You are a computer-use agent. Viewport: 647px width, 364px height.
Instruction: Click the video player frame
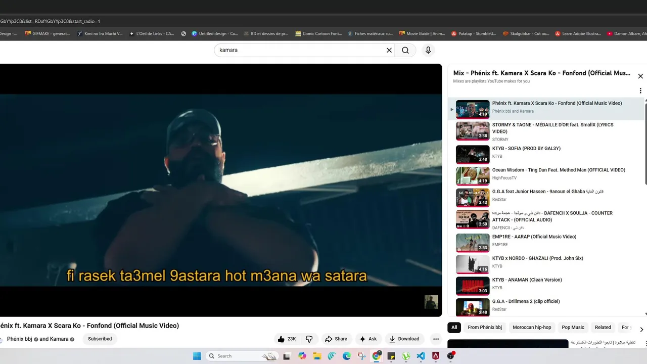tap(221, 190)
